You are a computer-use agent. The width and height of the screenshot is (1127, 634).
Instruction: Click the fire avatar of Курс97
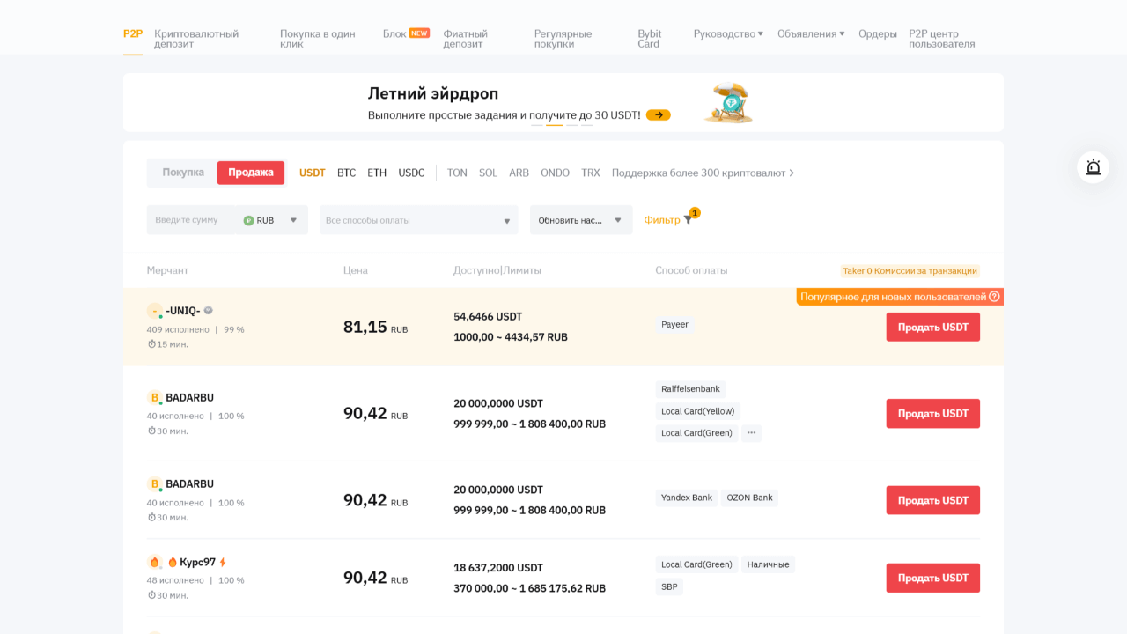pos(154,562)
